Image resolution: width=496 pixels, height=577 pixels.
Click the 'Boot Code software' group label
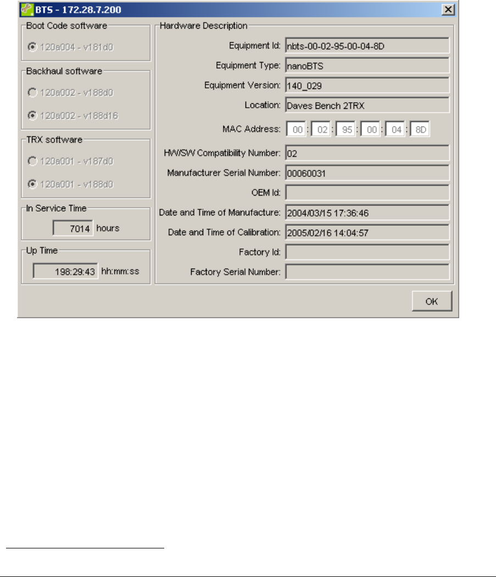tap(66, 26)
